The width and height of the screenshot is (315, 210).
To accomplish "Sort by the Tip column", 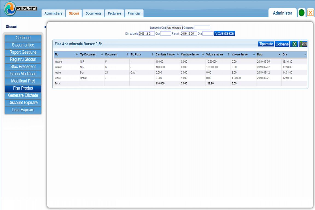I will [x=66, y=54].
